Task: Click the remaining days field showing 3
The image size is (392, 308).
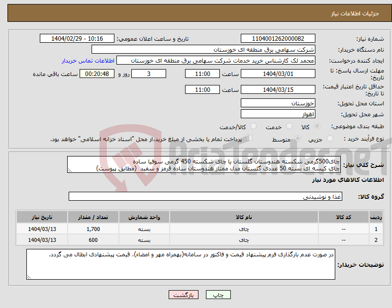Action: point(149,74)
